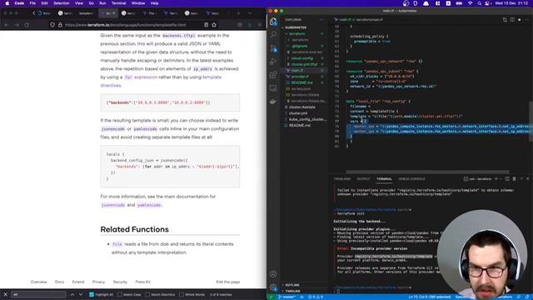Viewport: 533px width, 300px height.
Task: Bookmark this page with the star icon
Action: tap(214, 25)
